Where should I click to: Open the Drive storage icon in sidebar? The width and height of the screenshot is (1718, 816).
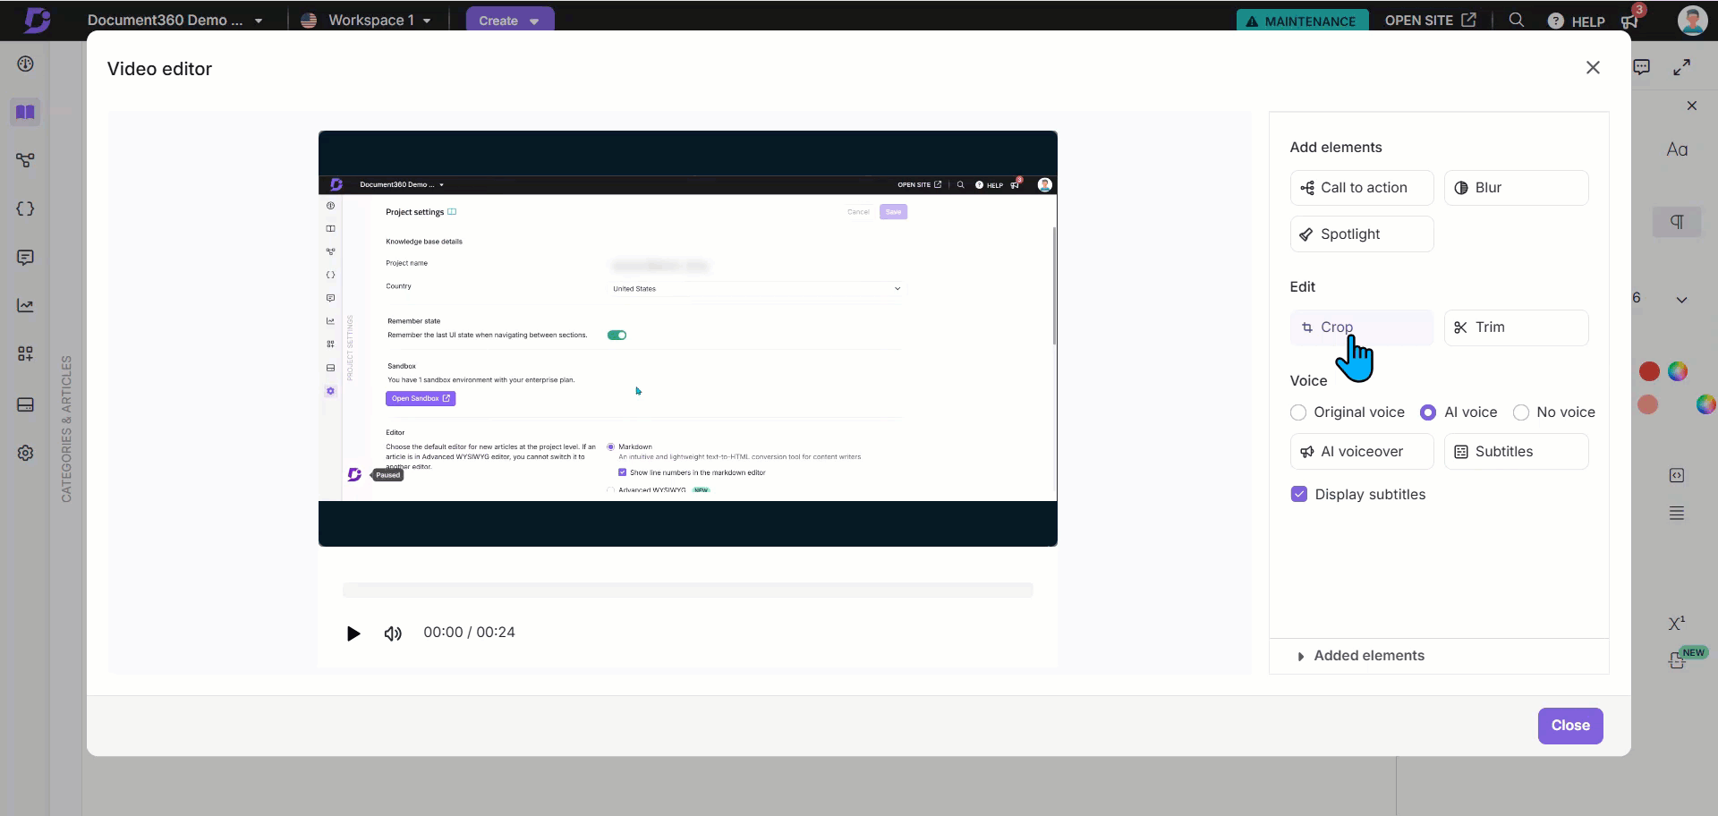click(x=25, y=404)
